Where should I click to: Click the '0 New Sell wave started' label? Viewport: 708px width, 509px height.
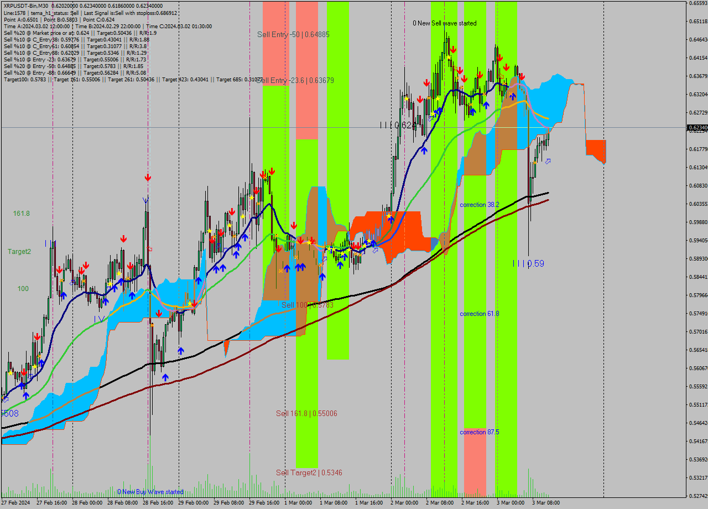(x=445, y=23)
